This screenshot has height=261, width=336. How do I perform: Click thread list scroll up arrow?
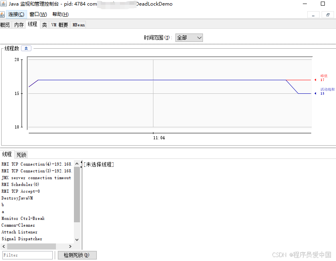pos(77,164)
